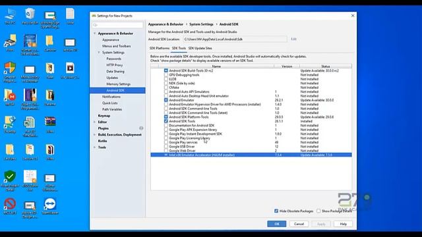Screen dimensions: 422x237
Task: Open the This PC desktop icon
Action: click(x=10, y=14)
